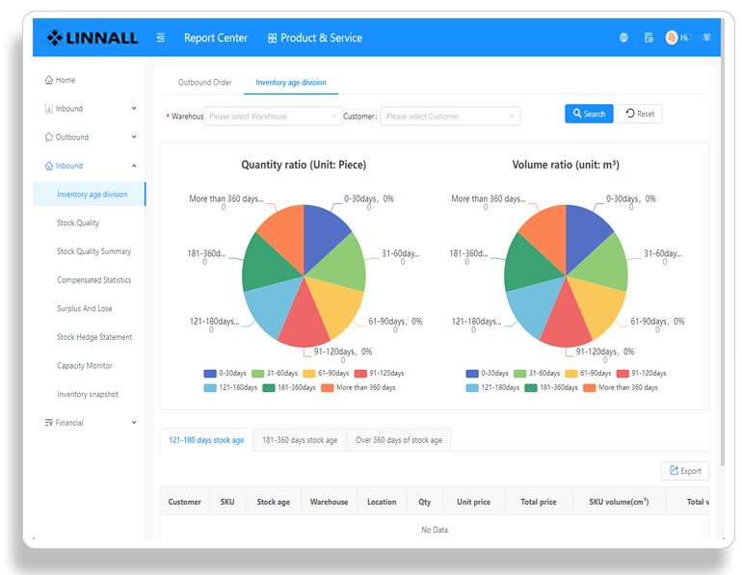Expand the Financial menu chevron
The width and height of the screenshot is (742, 575).
(x=134, y=422)
